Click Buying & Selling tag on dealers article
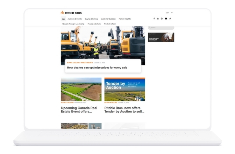This screenshot has height=154, width=235. pos(73,63)
